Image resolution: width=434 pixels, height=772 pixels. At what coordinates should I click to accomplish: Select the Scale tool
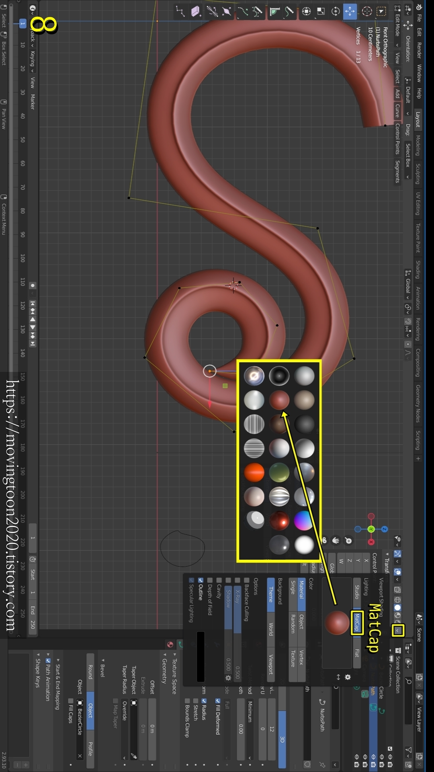point(321,11)
